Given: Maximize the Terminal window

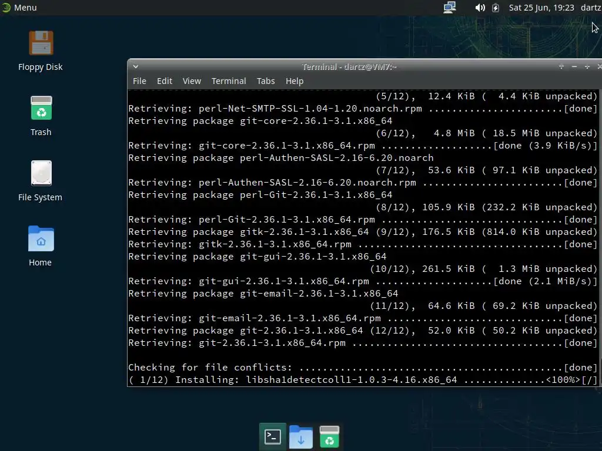Looking at the screenshot, I should 587,67.
